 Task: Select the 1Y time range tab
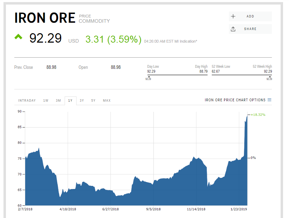tap(70, 101)
